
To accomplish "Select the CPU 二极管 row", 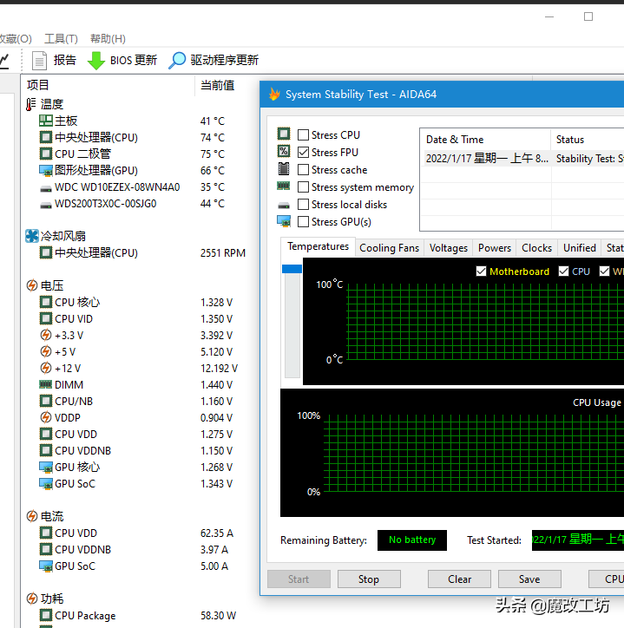I will coord(132,154).
